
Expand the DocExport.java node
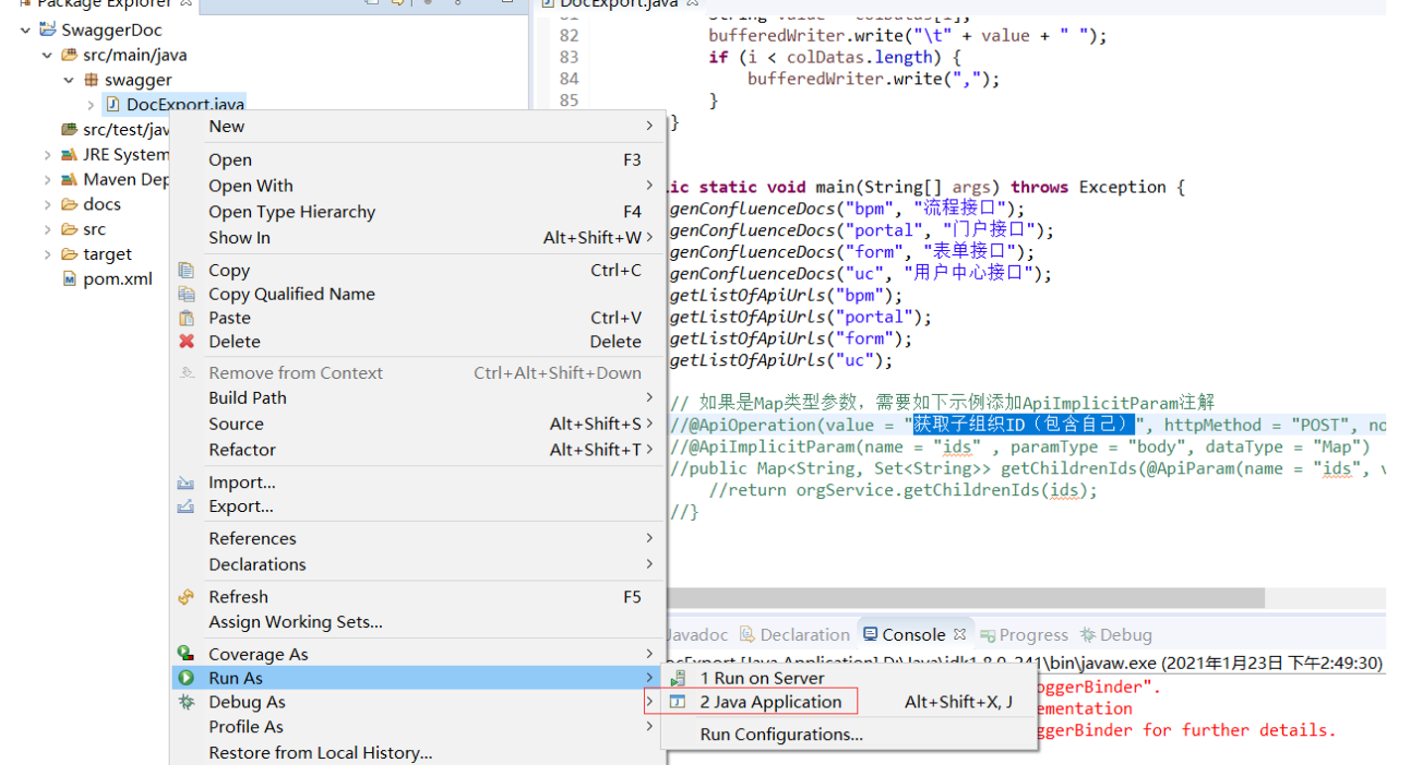click(x=90, y=105)
